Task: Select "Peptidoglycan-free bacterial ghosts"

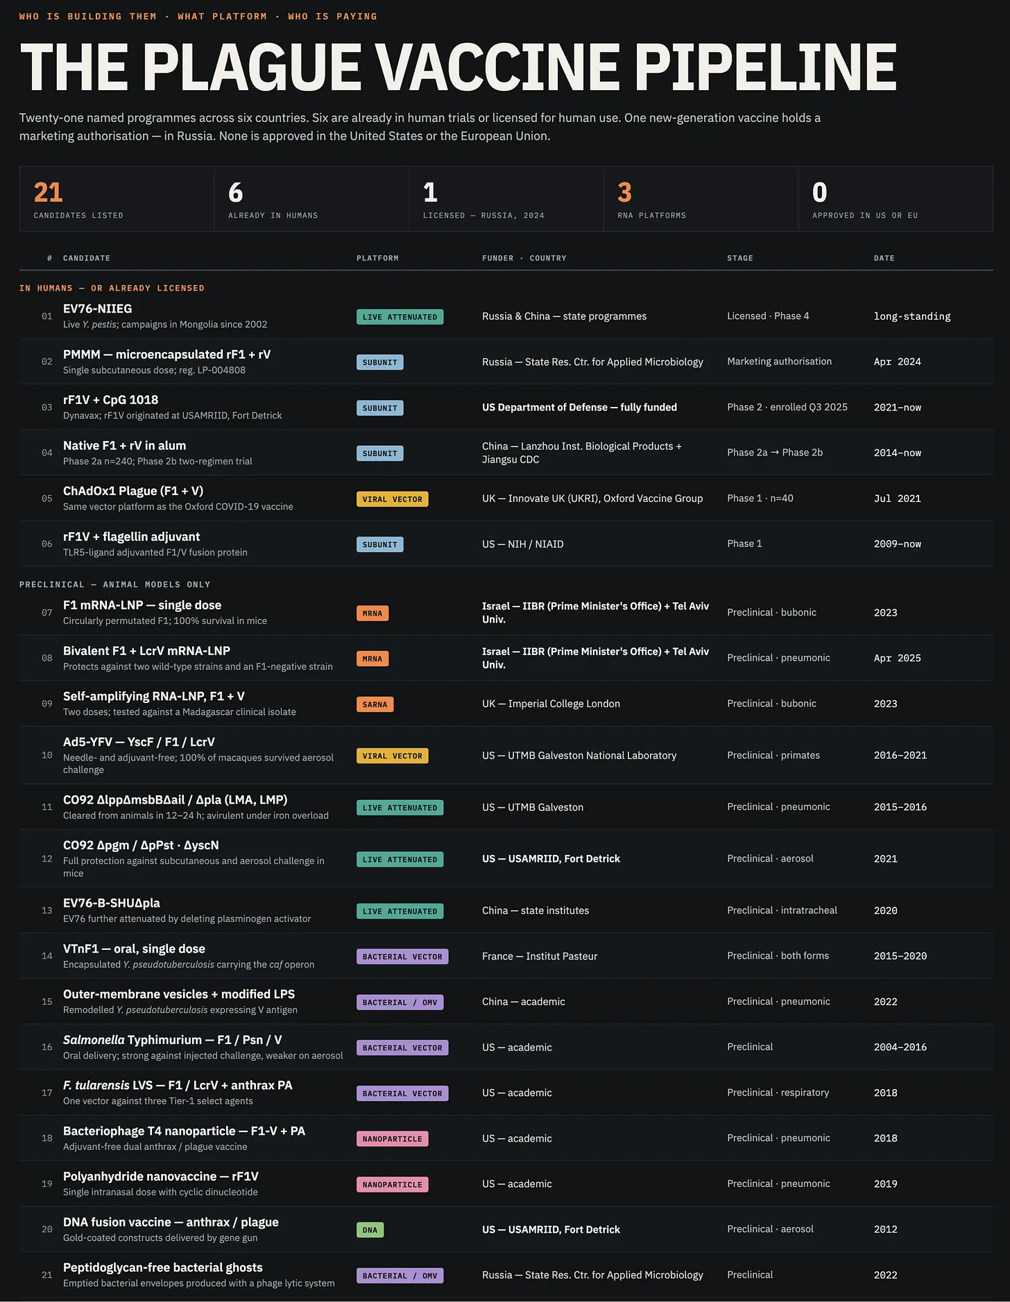Action: [163, 1268]
